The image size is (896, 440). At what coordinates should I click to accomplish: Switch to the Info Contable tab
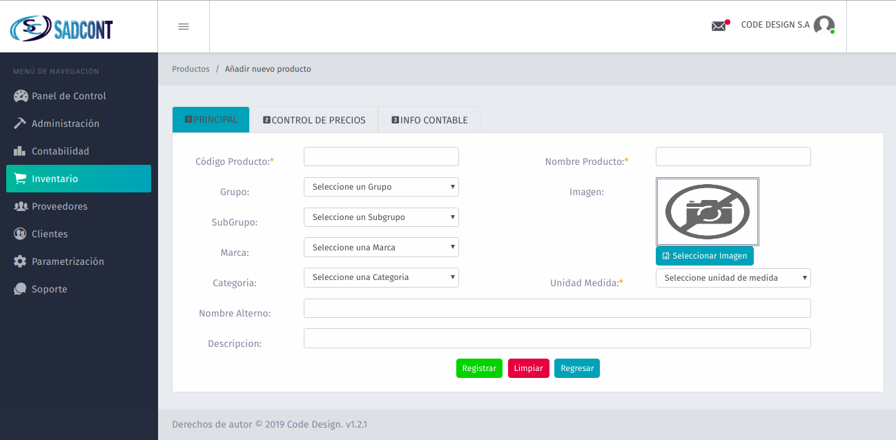pyautogui.click(x=429, y=120)
